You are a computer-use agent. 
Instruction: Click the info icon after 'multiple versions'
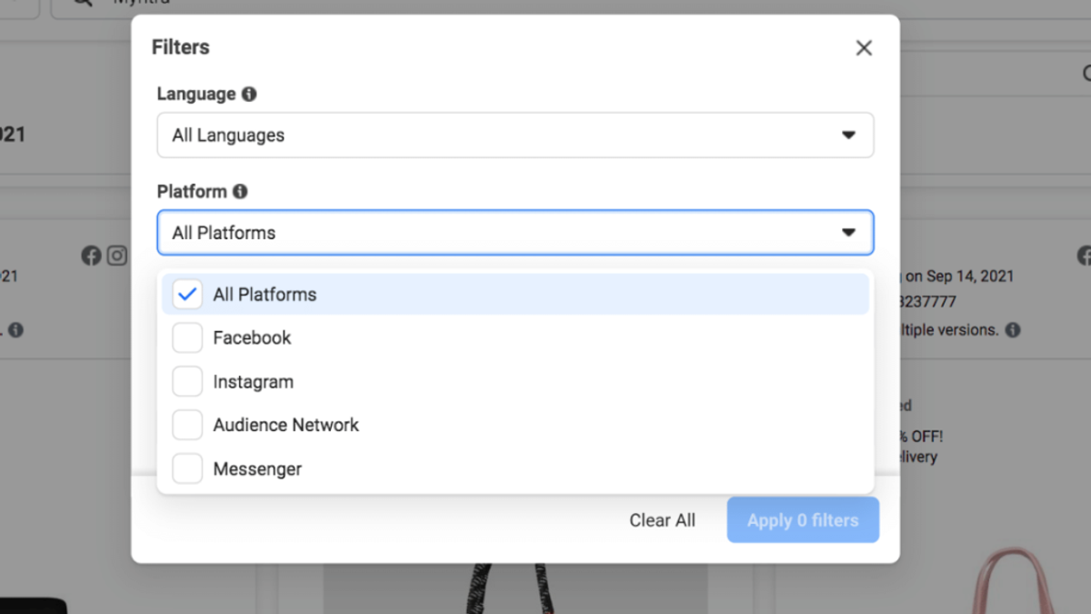point(1013,330)
